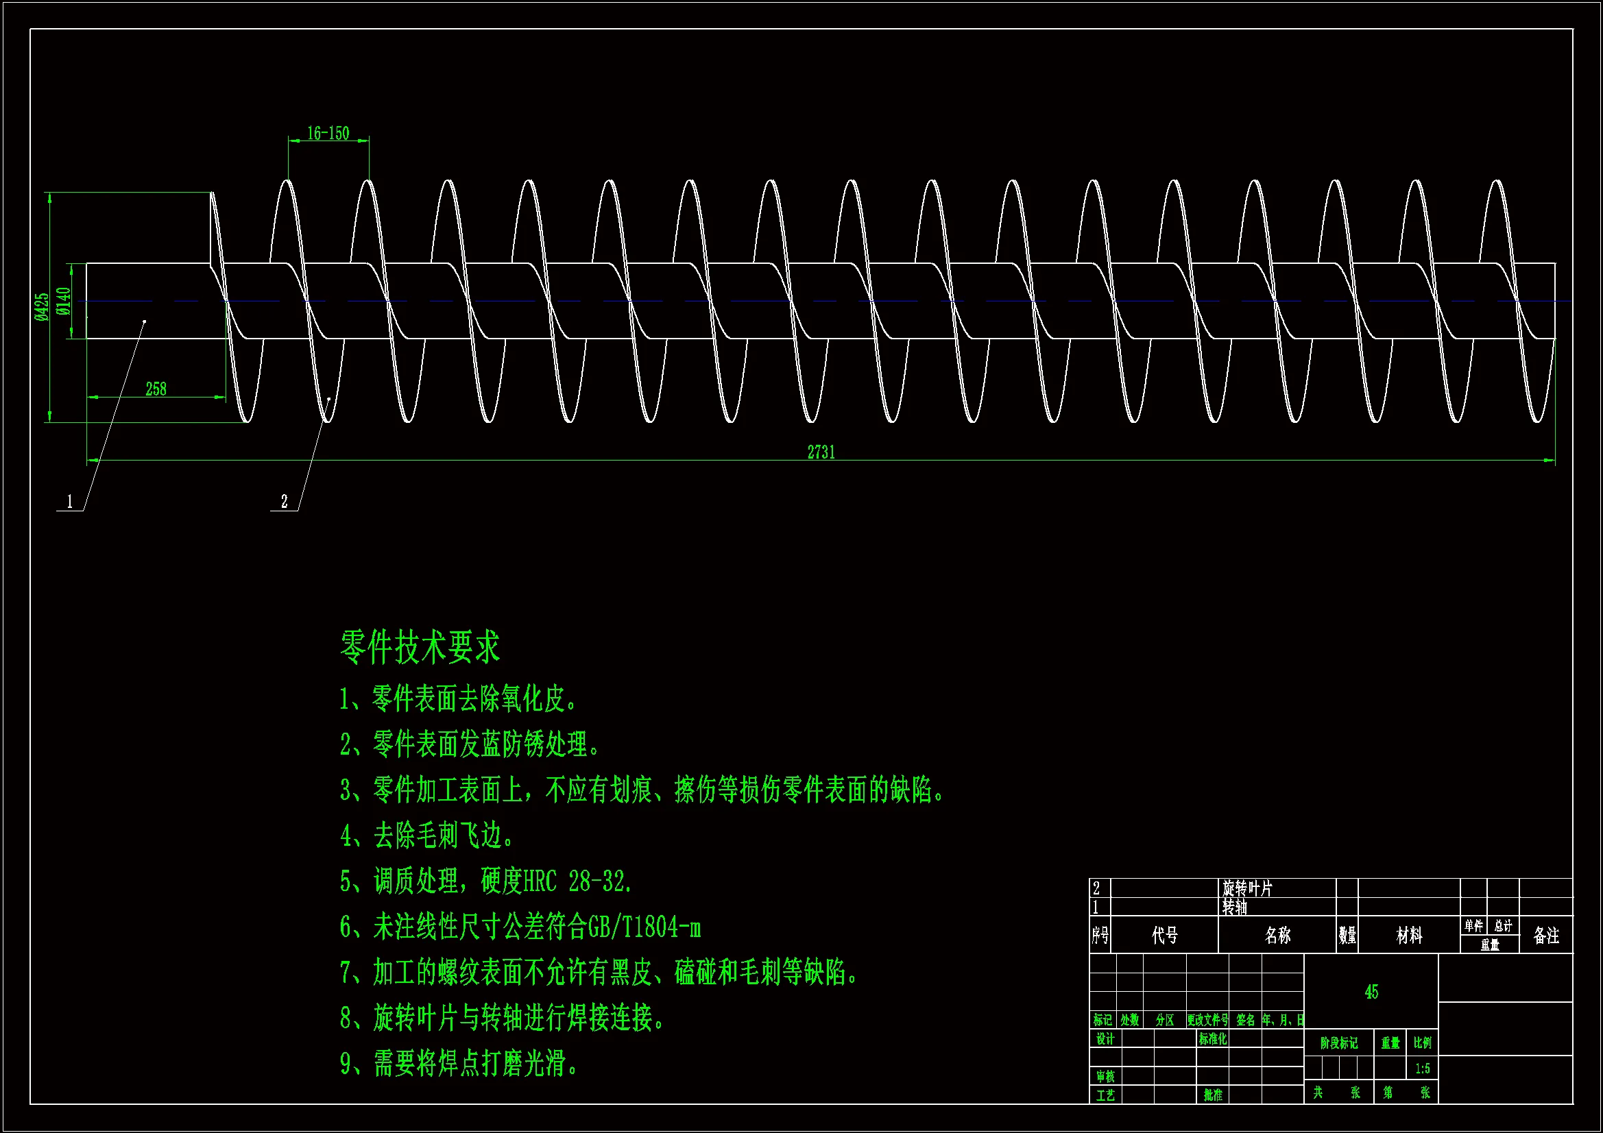The image size is (1603, 1133).
Task: Select the 标准化 cell in title block
Action: coord(1213,1039)
